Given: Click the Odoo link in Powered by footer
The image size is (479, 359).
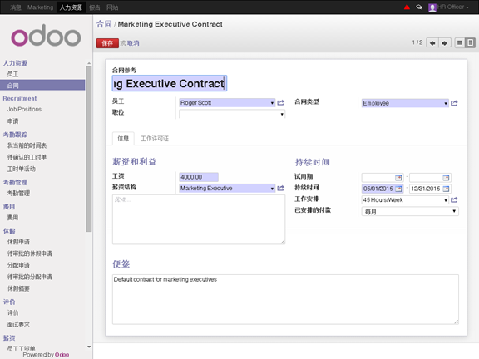Looking at the screenshot, I should pos(62,355).
